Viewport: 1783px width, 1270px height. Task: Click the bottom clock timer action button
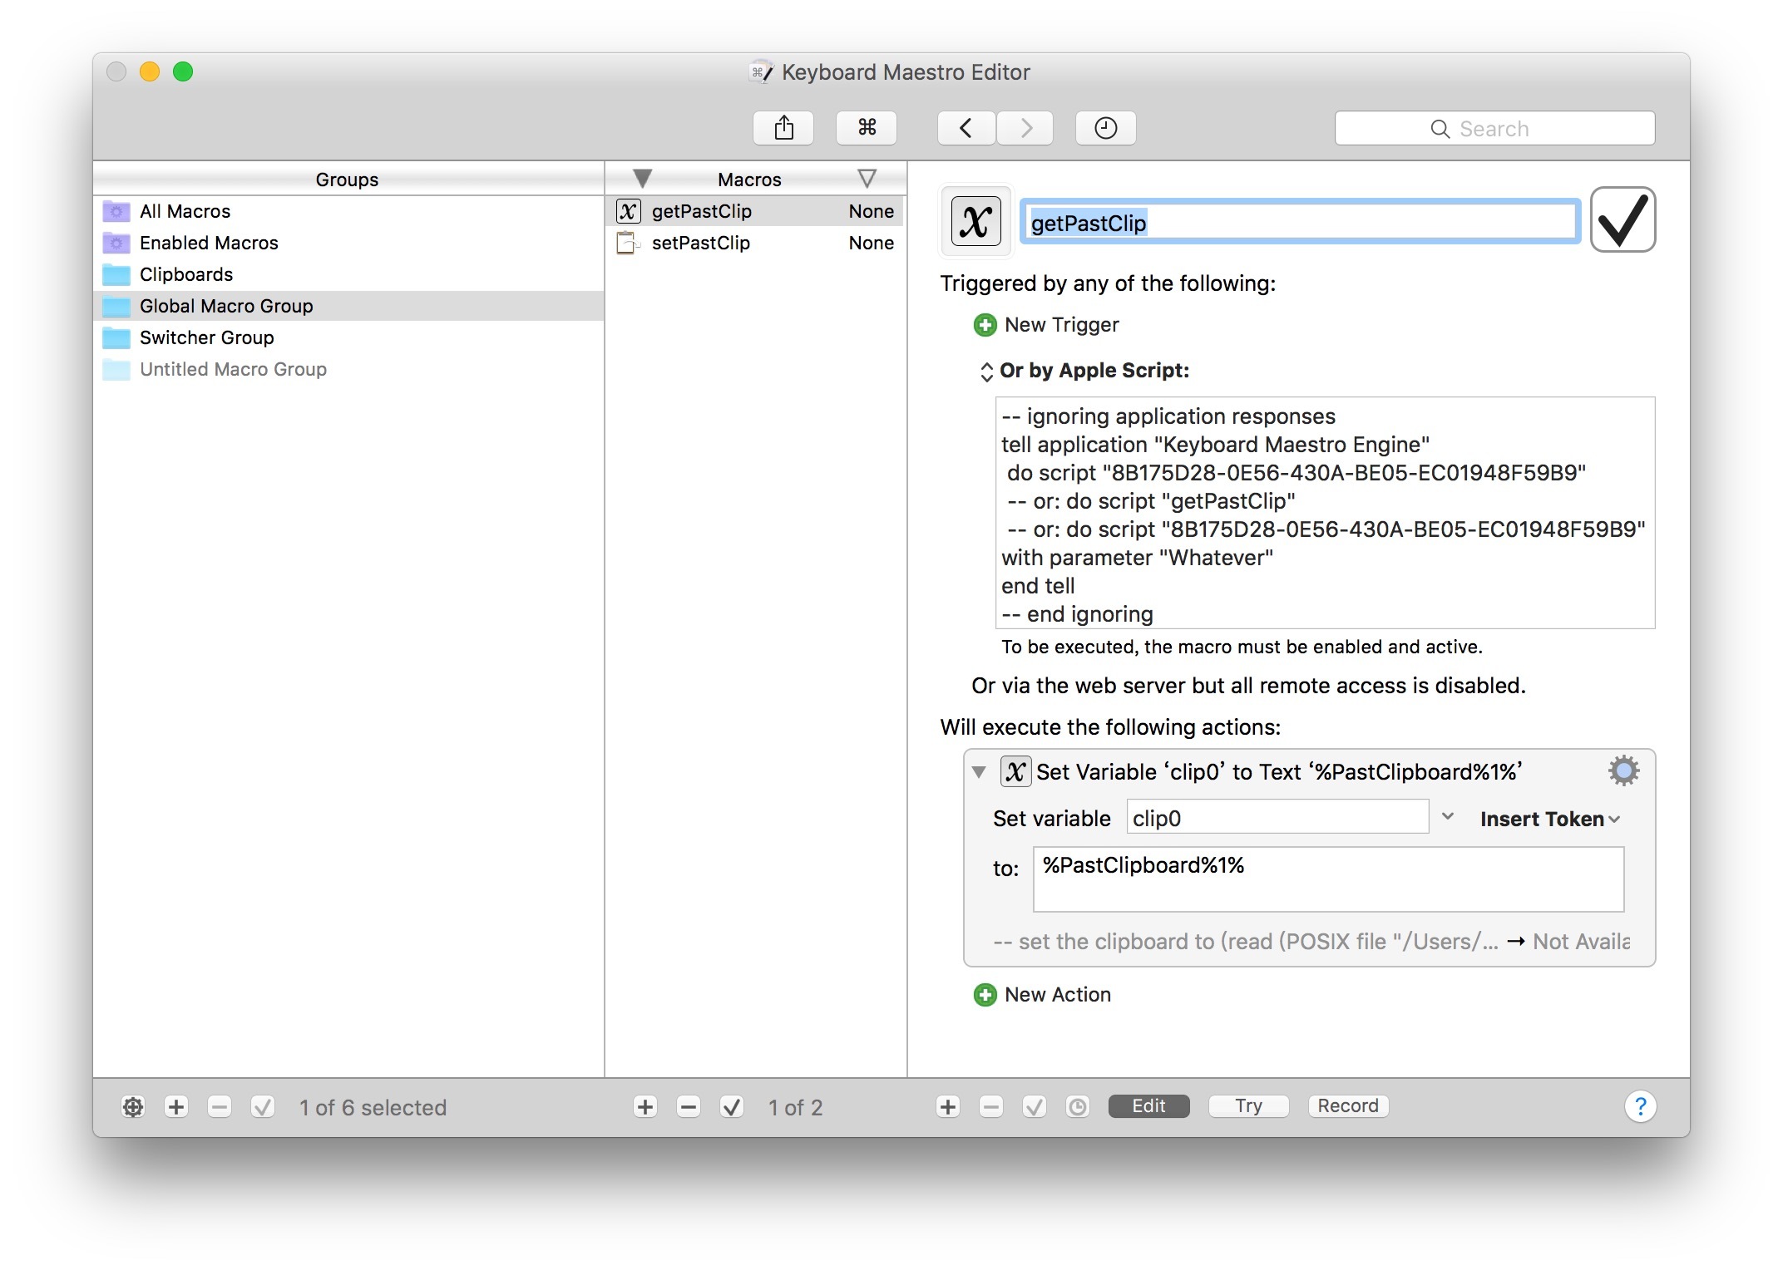pos(1078,1107)
